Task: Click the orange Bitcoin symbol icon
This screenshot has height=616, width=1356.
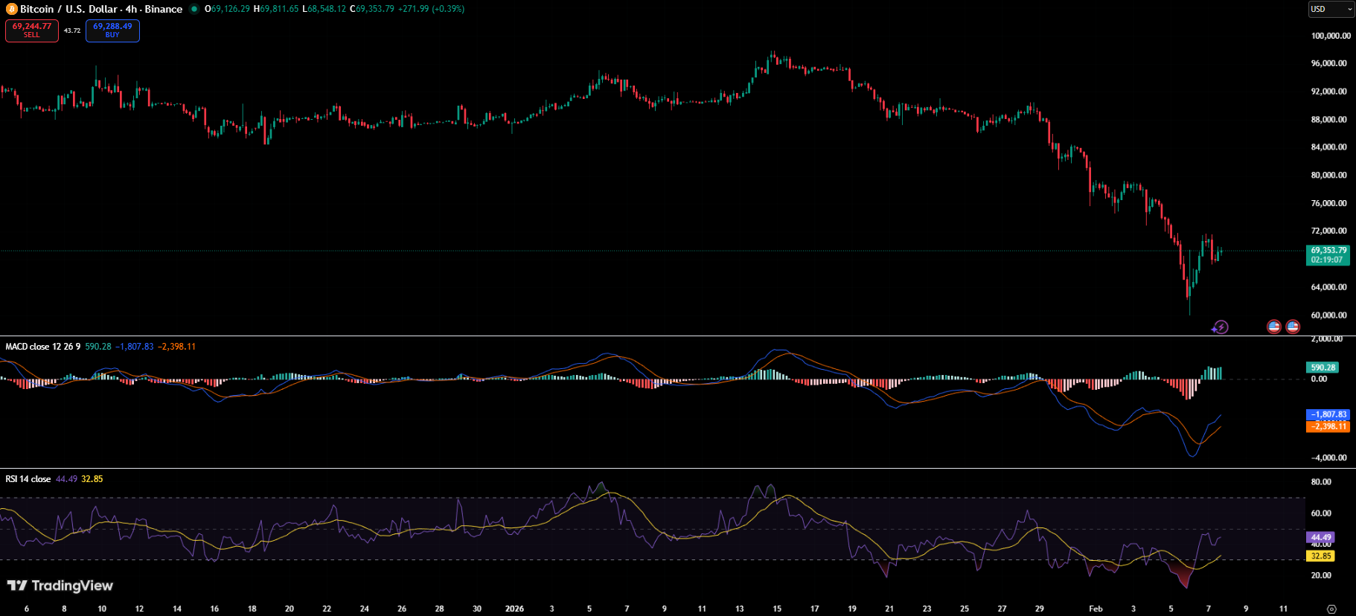Action: point(11,9)
